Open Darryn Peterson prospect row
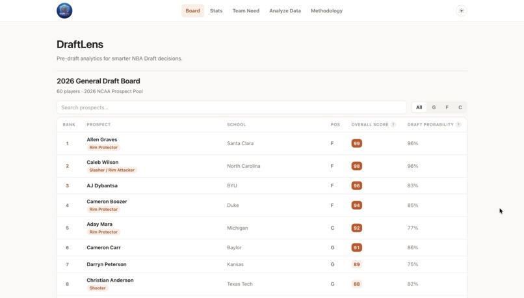Viewport: 524px width, 298px height. (x=261, y=264)
